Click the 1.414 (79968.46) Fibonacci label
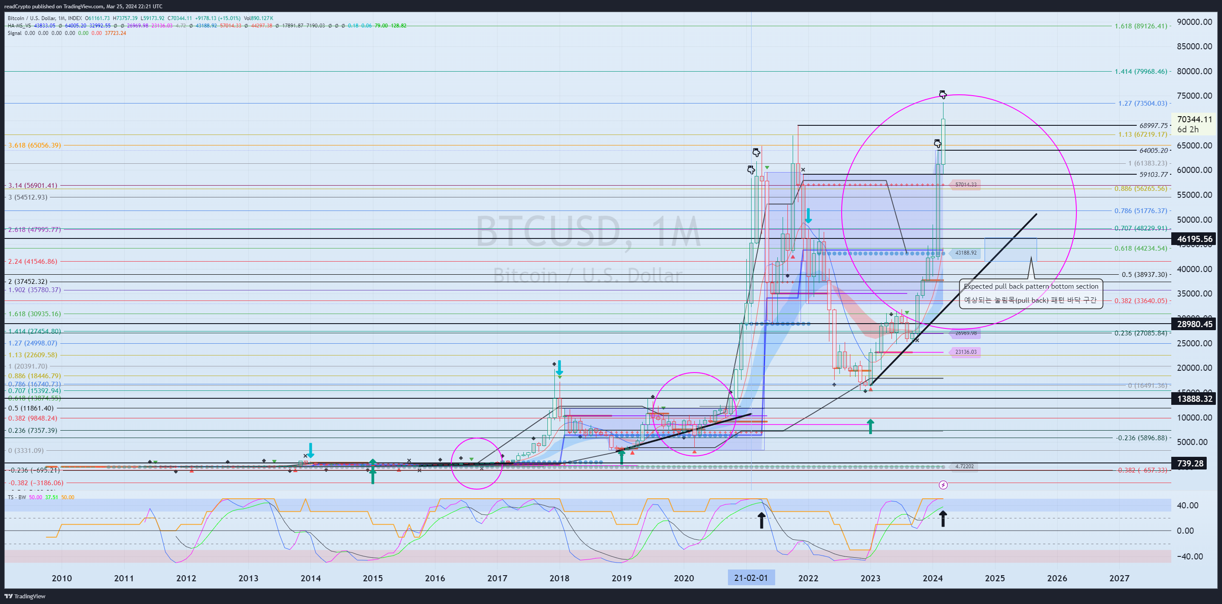 1141,72
